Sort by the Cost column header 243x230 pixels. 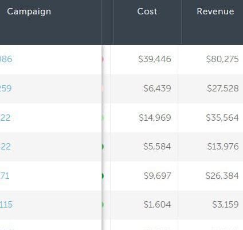(147, 11)
